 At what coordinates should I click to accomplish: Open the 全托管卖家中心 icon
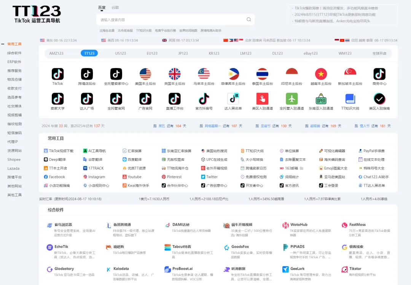[x=116, y=74]
